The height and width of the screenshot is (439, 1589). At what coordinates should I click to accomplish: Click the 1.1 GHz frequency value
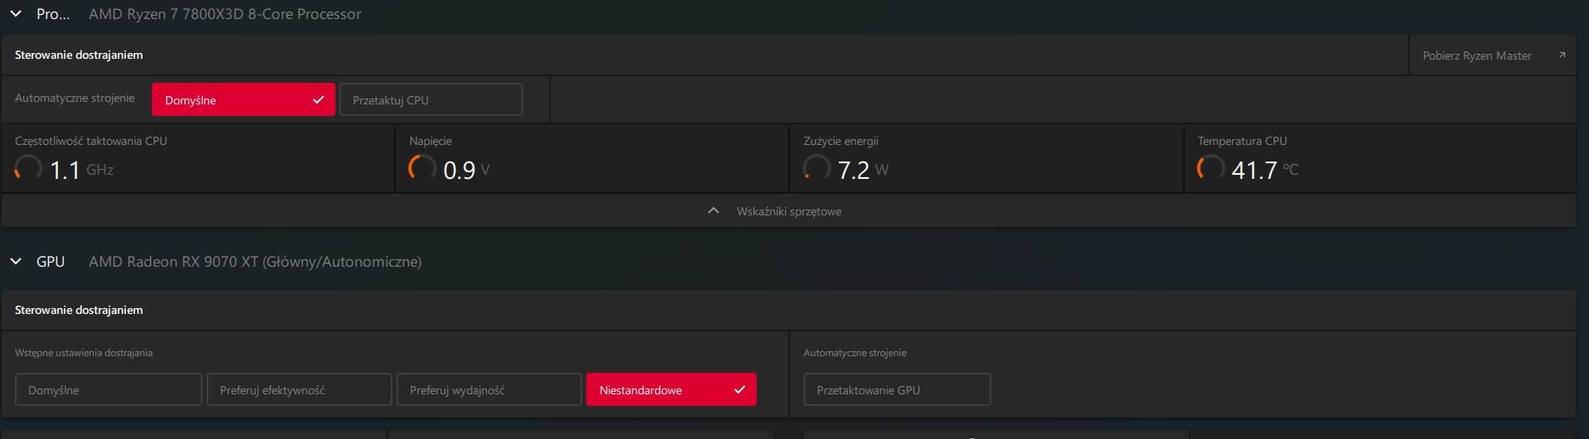point(81,170)
